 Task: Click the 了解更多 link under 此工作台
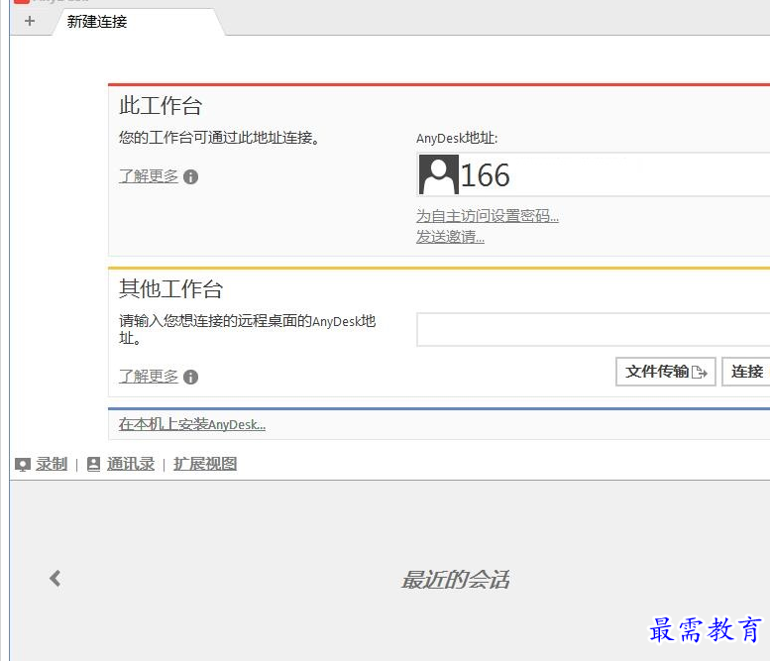149,175
